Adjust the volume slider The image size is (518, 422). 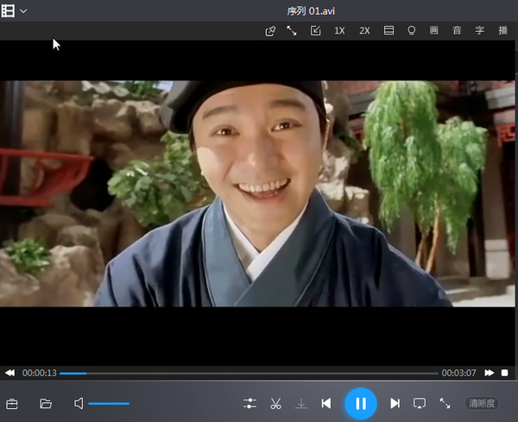(x=109, y=404)
